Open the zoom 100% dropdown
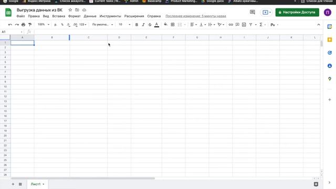Screen dimensions: 336x189 [44, 25]
